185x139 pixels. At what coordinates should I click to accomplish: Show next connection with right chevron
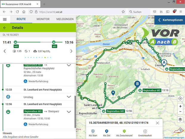71,51
